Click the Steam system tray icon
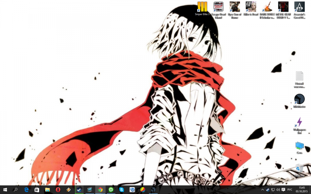The height and width of the screenshot is (194, 311). (267, 190)
